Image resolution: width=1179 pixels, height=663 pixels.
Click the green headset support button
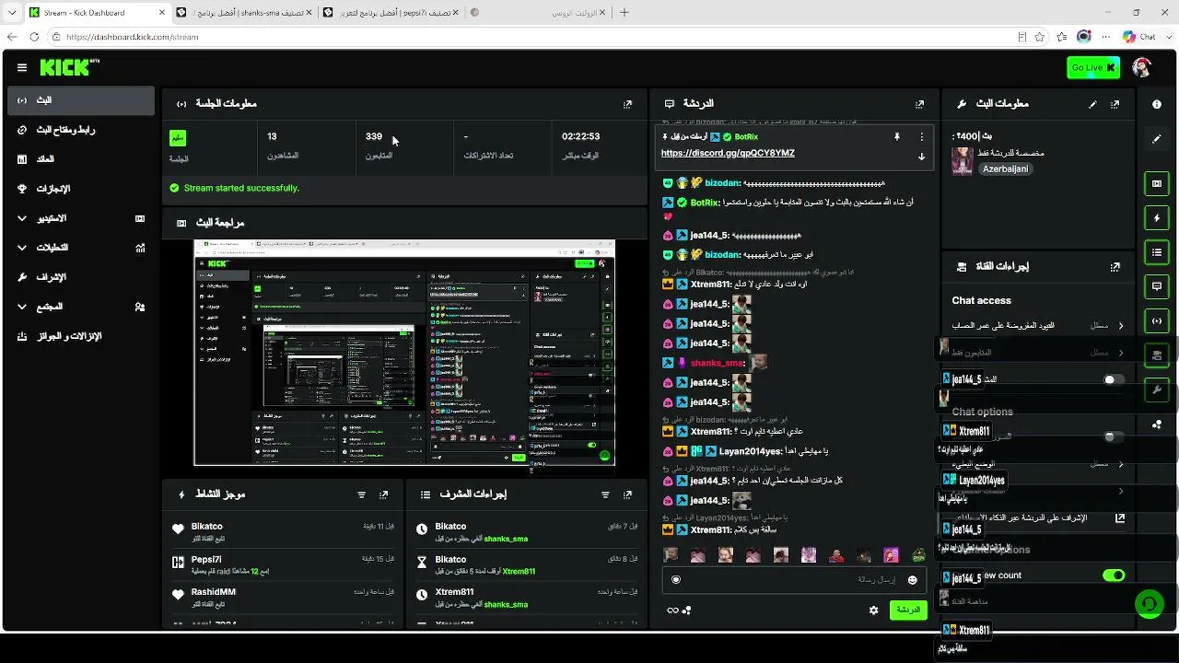click(x=1149, y=604)
